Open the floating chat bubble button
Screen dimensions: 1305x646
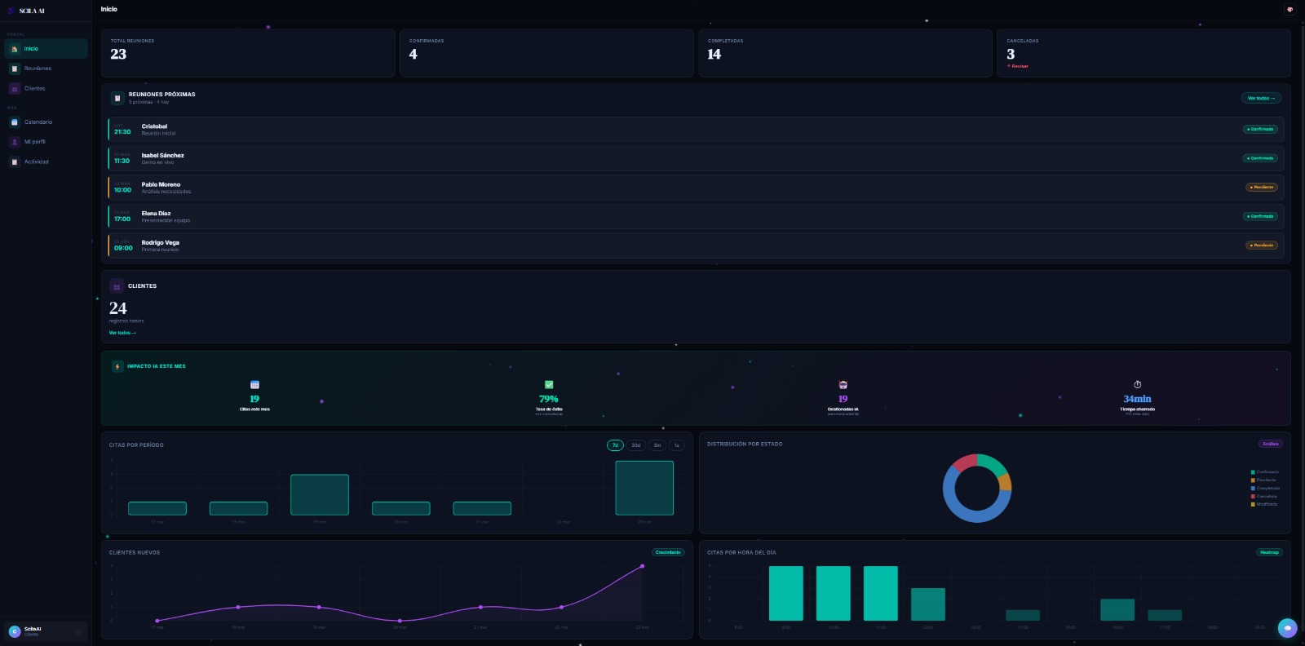(1287, 628)
